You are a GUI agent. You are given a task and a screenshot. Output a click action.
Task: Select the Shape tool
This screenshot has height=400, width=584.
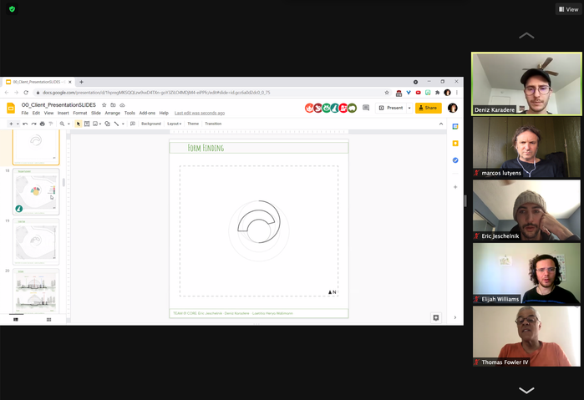(107, 124)
